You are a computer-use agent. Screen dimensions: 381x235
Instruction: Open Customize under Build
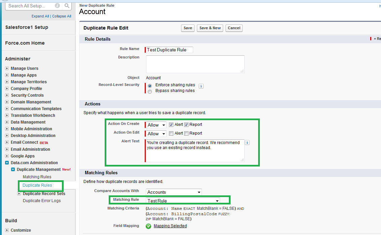pyautogui.click(x=21, y=230)
